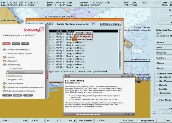
Task: Click the Select... track button
Action: click(164, 42)
